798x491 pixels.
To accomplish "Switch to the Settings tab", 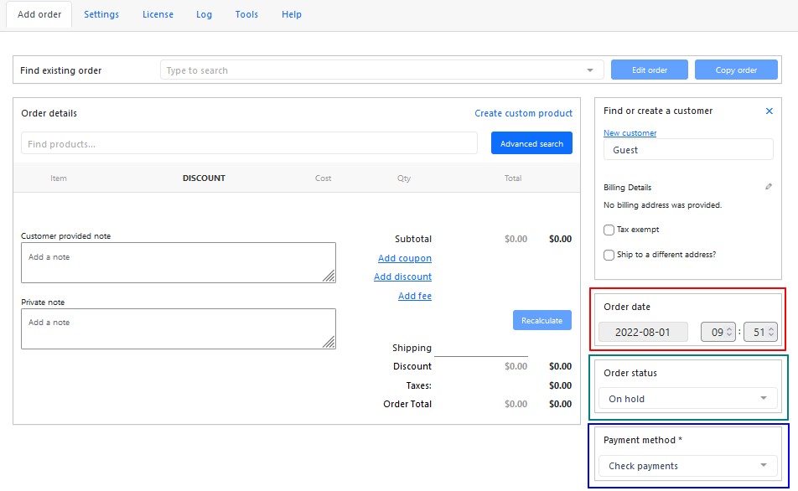I will [x=101, y=14].
